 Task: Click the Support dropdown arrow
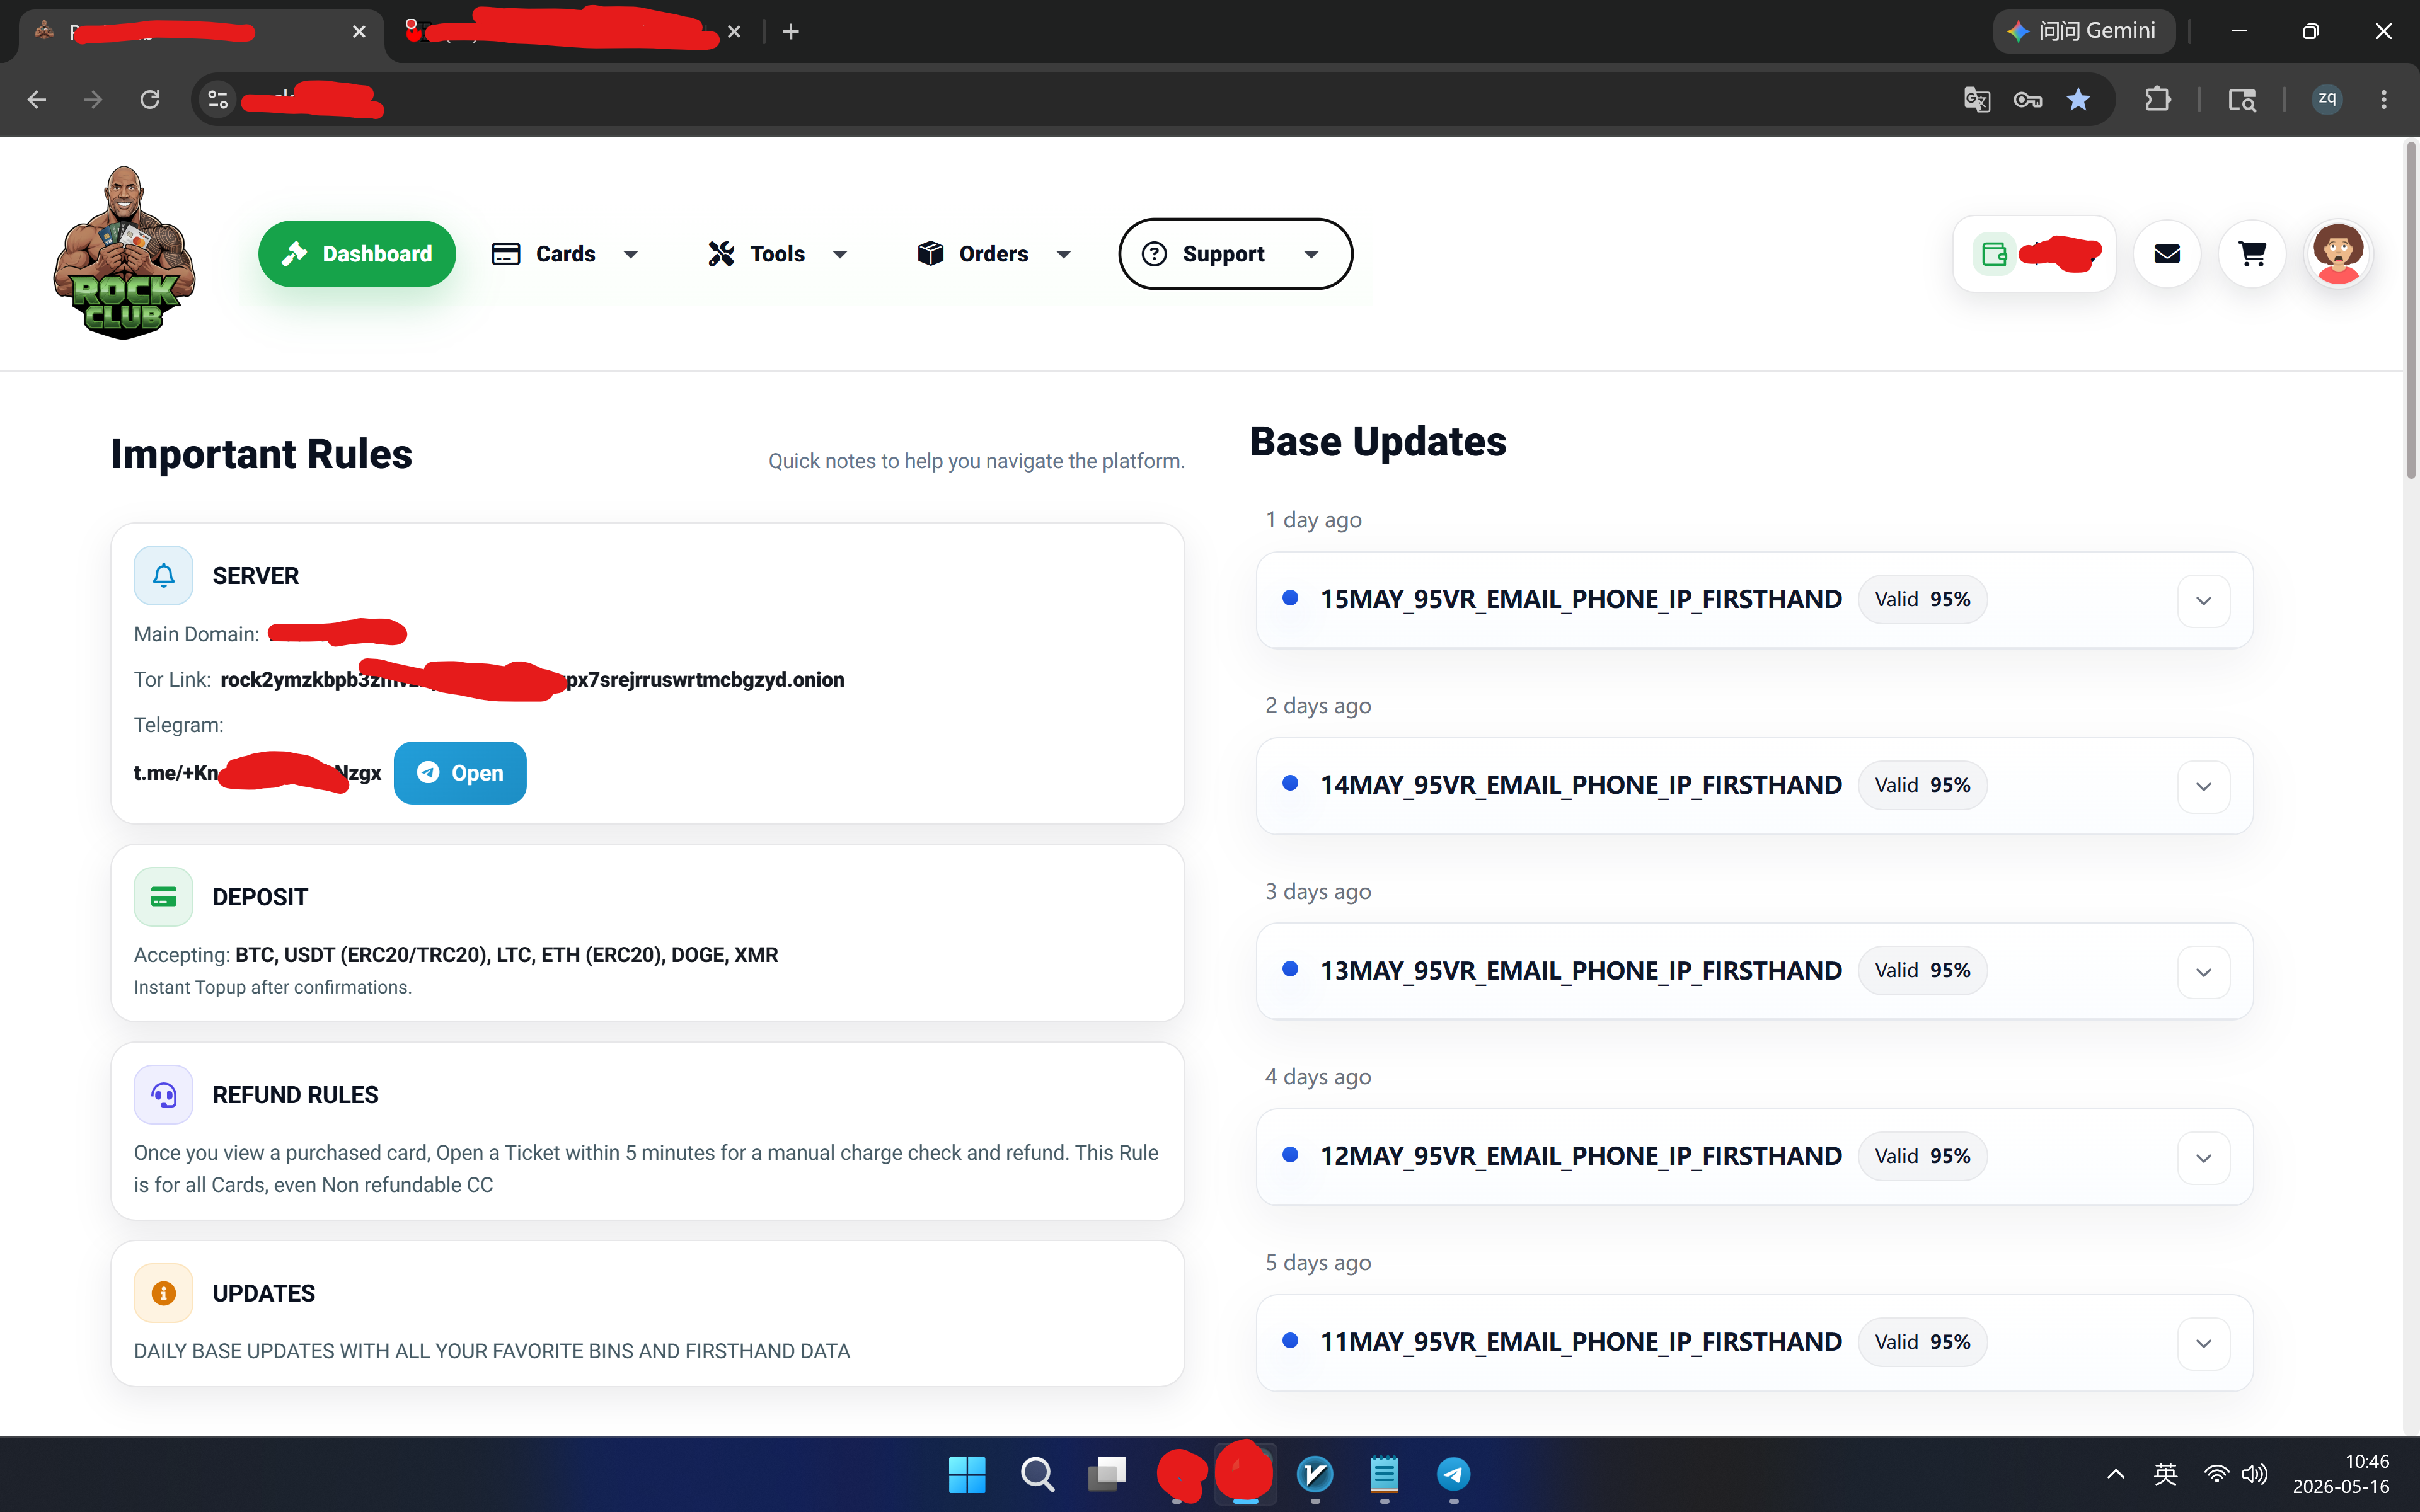[1311, 255]
